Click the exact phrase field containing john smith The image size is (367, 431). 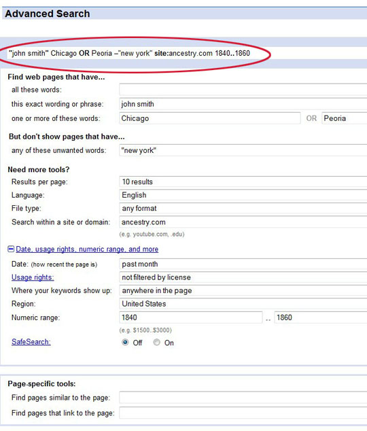tap(243, 104)
